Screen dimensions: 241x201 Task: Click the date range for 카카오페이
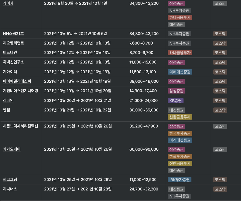coord(78,149)
